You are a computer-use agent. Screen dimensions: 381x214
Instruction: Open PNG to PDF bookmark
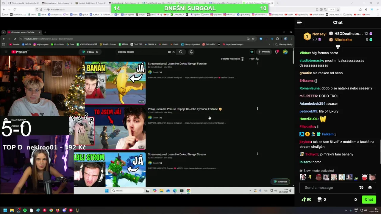209,44
